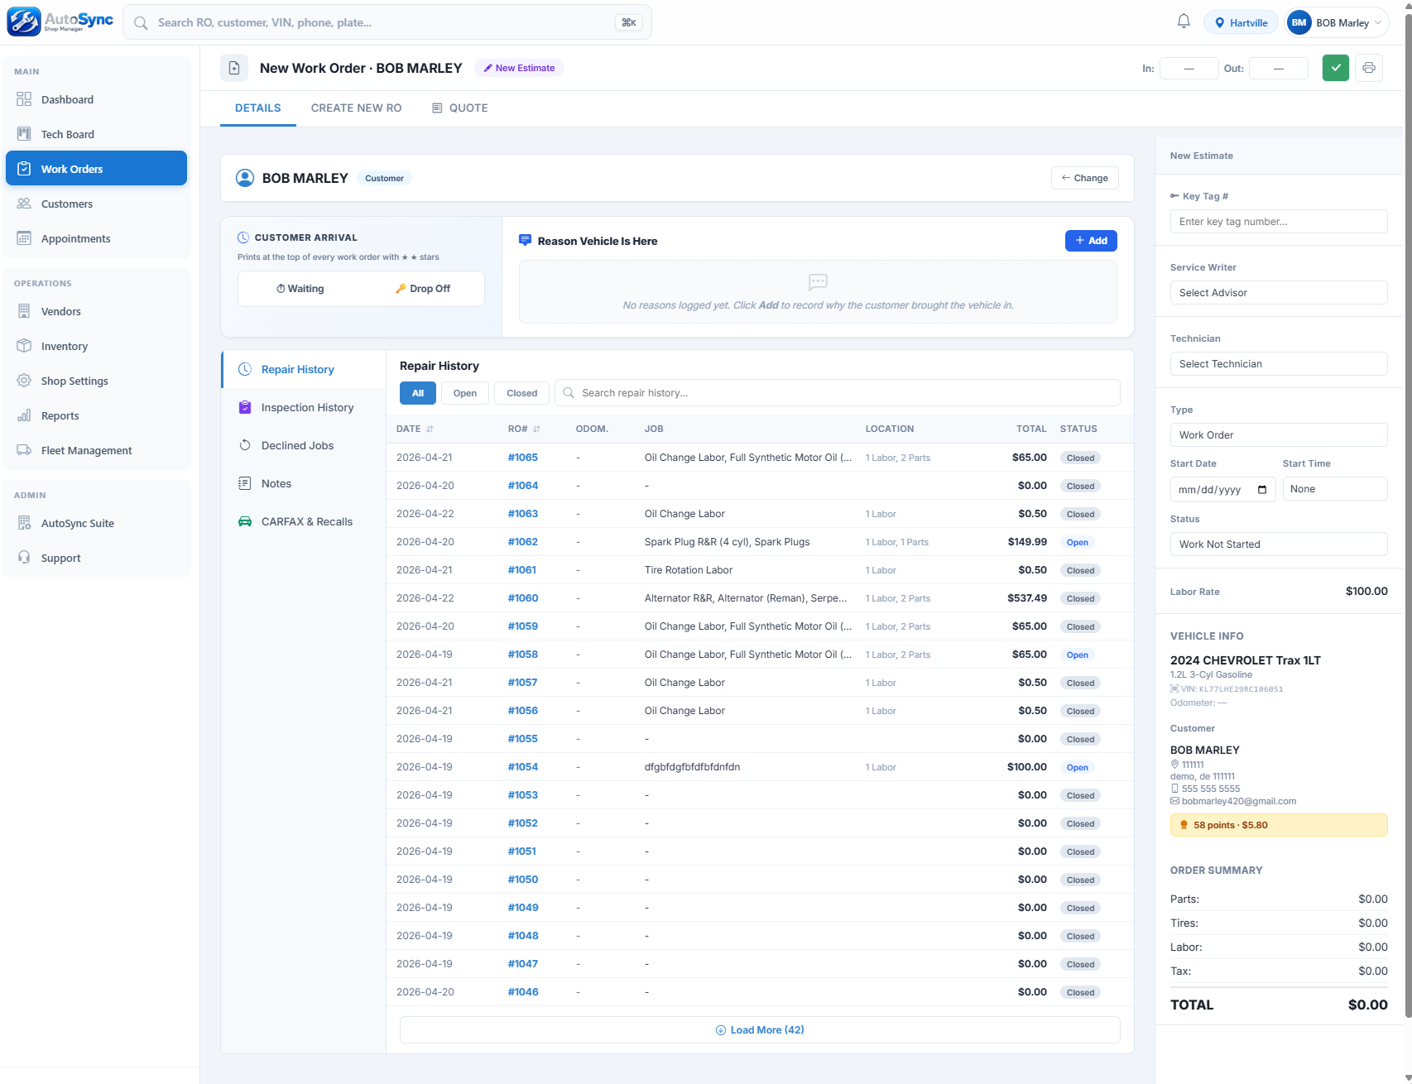Screen dimensions: 1412x1084
Task: Select CARFAX & Recalls section
Action: pyautogui.click(x=304, y=521)
